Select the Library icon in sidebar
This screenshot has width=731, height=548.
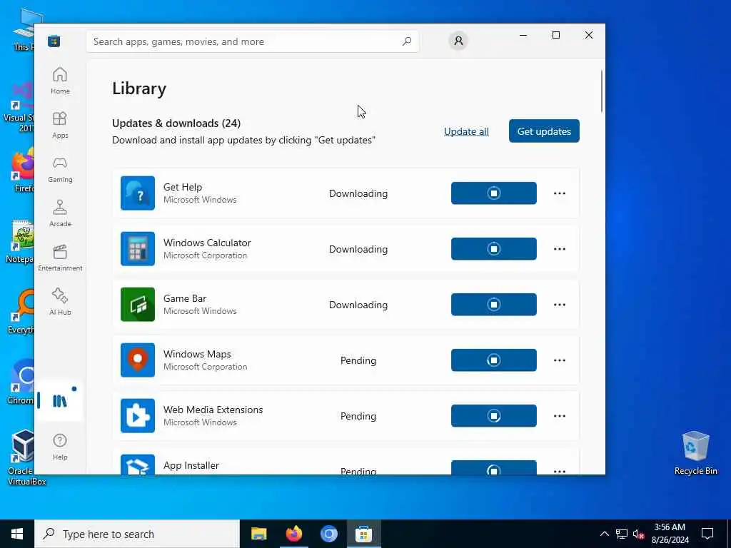[60, 401]
